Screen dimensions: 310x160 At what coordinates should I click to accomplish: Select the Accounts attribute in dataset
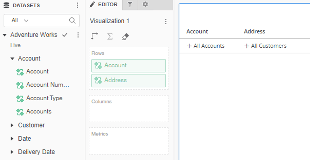(38, 112)
